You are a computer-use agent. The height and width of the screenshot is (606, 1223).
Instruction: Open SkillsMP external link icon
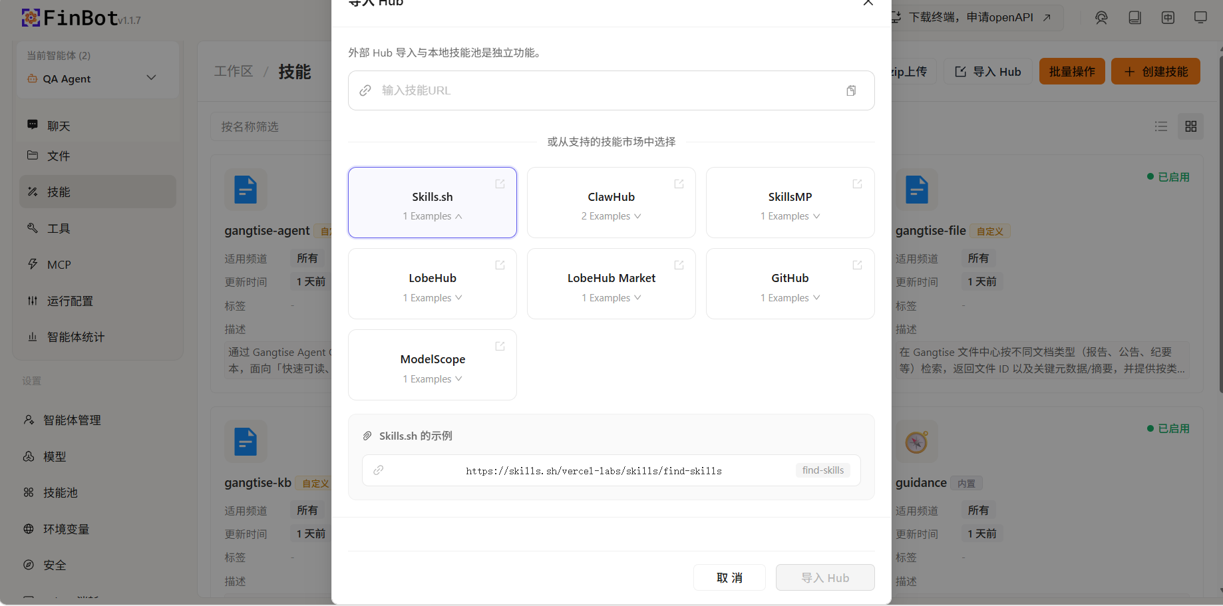tap(857, 184)
